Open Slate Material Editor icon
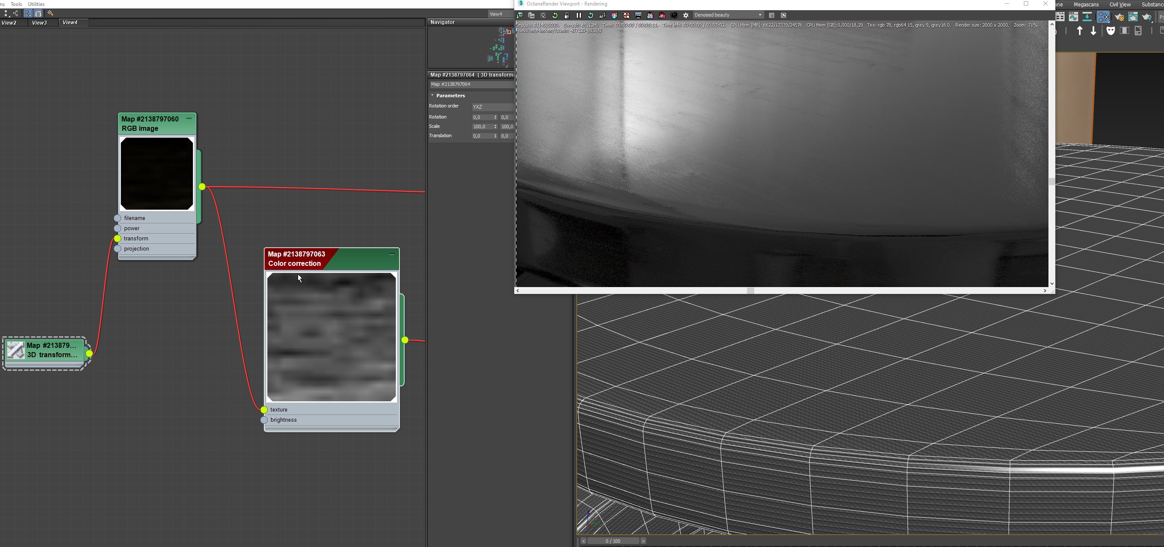 (1103, 17)
